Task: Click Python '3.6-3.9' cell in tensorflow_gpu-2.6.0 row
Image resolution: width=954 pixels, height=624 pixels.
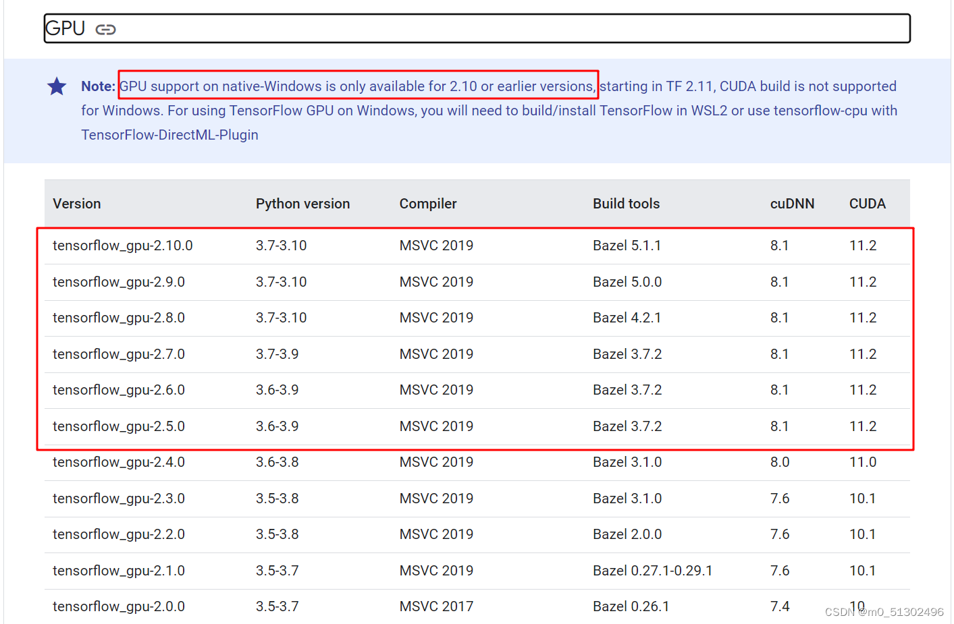Action: [277, 390]
